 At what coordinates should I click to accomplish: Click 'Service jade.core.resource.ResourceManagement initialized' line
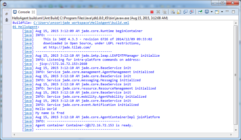(101, 88)
